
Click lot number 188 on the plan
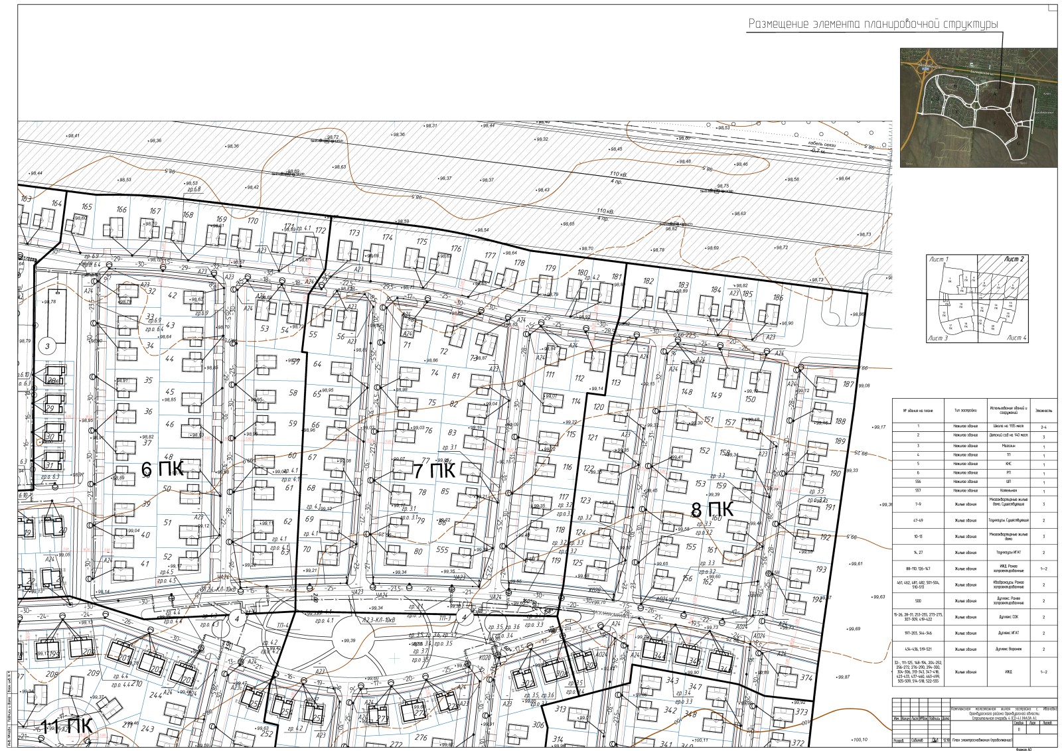coord(840,421)
